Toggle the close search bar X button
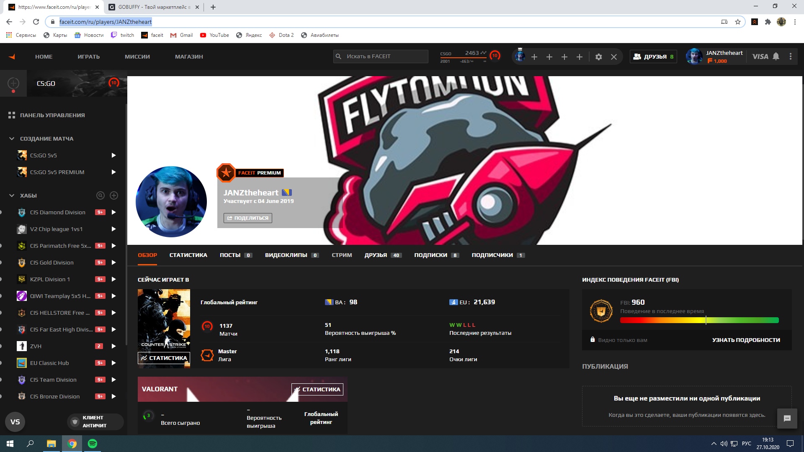This screenshot has height=452, width=804. pyautogui.click(x=614, y=56)
